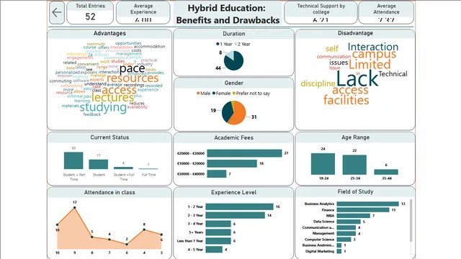
Task: Click the 2 Year legend marker in Duration
Action: pyautogui.click(x=236, y=44)
